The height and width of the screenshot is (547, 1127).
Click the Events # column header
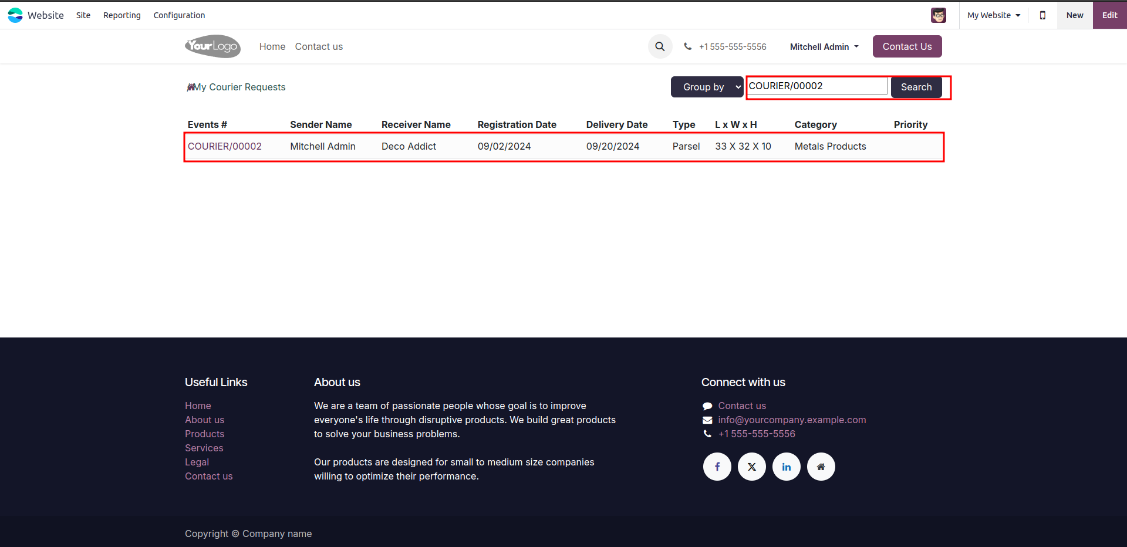click(207, 124)
